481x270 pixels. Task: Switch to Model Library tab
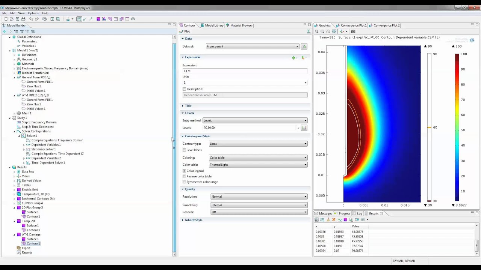pyautogui.click(x=212, y=25)
